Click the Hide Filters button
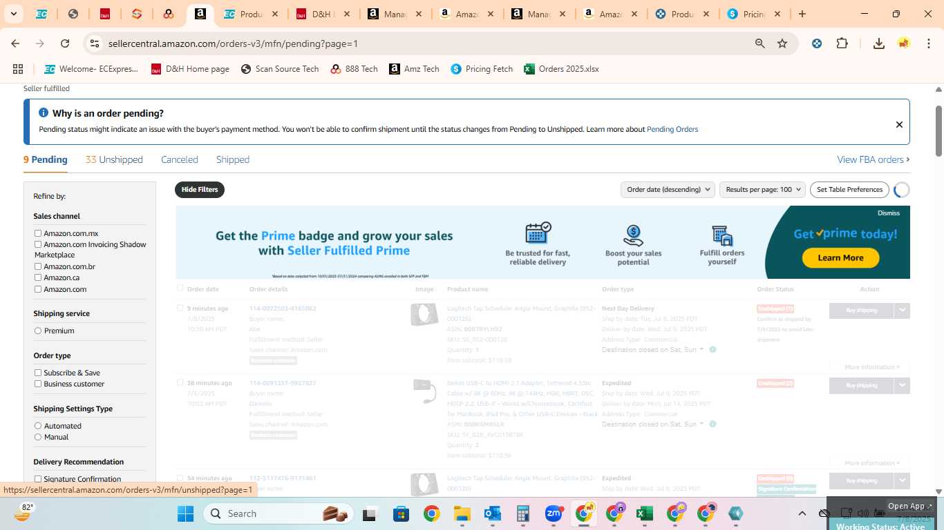 point(200,189)
